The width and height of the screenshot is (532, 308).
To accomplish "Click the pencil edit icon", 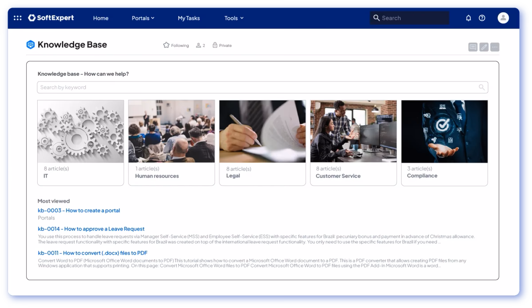I will pos(484,47).
